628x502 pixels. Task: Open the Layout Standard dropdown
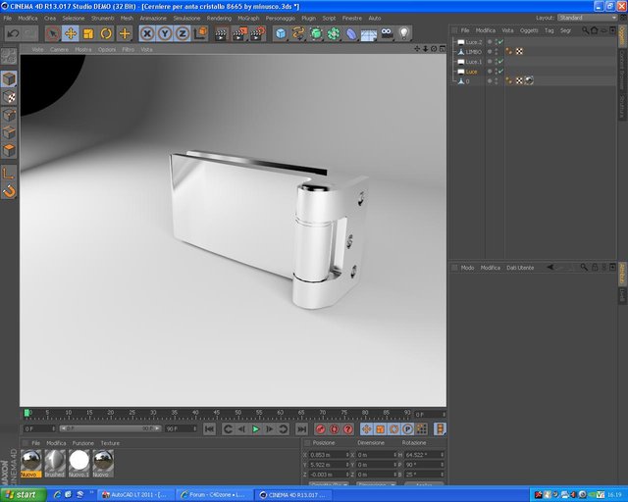coord(587,18)
